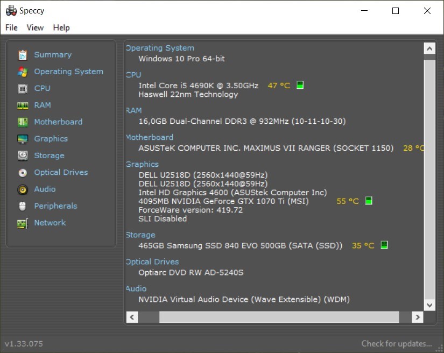The width and height of the screenshot is (444, 353).
Task: Click the vertical scrollbar down arrow
Action: (x=429, y=305)
